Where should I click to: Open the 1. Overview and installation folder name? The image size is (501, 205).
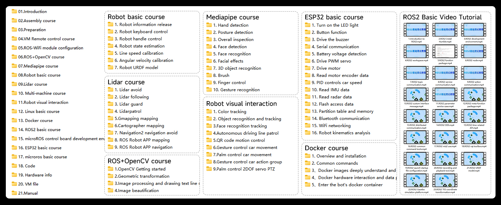339,156
